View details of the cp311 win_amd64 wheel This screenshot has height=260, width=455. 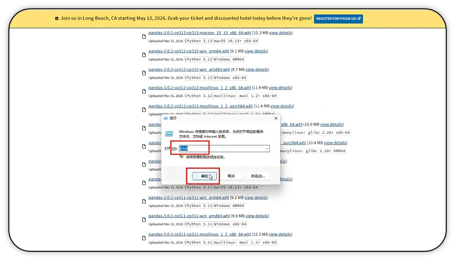(257, 216)
